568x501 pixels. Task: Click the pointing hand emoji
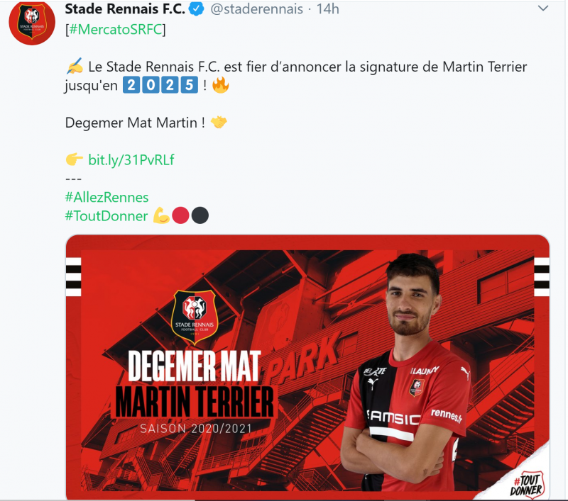pyautogui.click(x=75, y=159)
